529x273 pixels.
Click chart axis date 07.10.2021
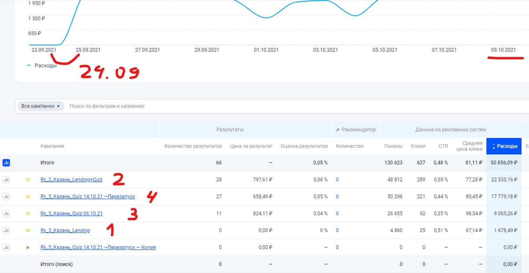point(444,50)
